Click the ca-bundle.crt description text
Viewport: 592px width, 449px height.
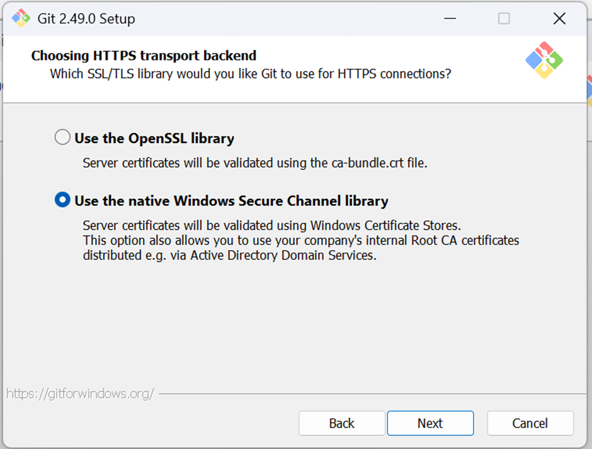(255, 162)
